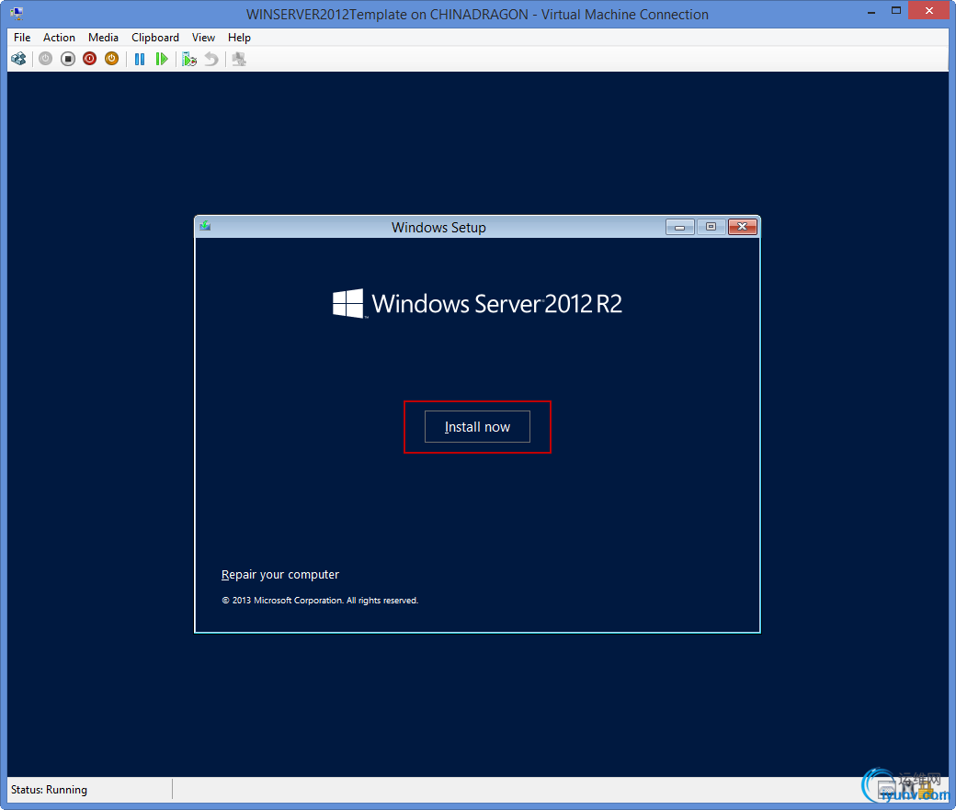This screenshot has width=956, height=810.
Task: Shut down the VM using the red power icon
Action: pyautogui.click(x=90, y=59)
